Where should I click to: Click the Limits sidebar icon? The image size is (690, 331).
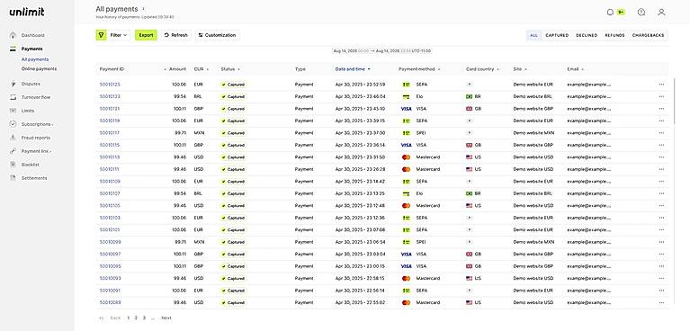click(x=13, y=111)
